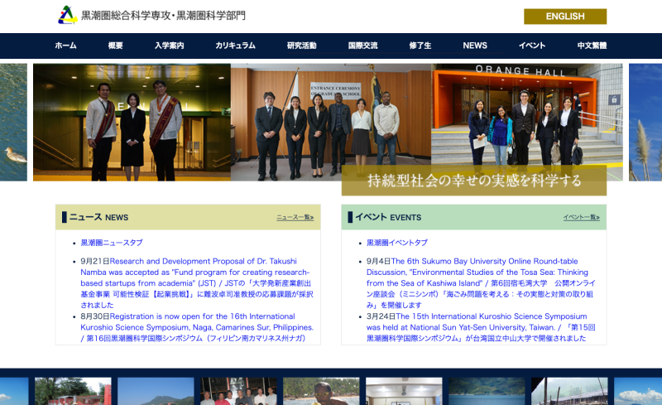Viewport: 662px width, 405px height.
Task: Open the boat mast gallery thumbnail
Action: [x=569, y=392]
